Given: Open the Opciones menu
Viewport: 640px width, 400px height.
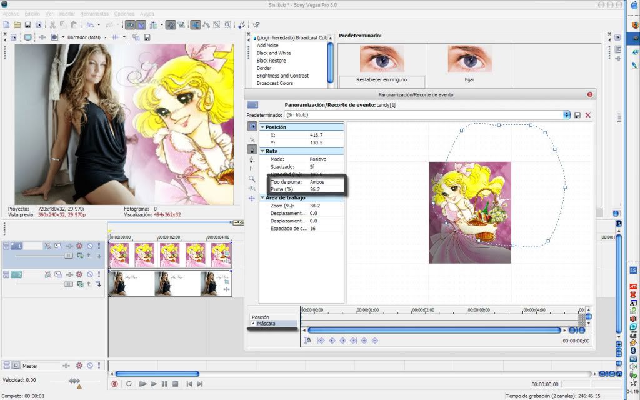Looking at the screenshot, I should coord(124,14).
